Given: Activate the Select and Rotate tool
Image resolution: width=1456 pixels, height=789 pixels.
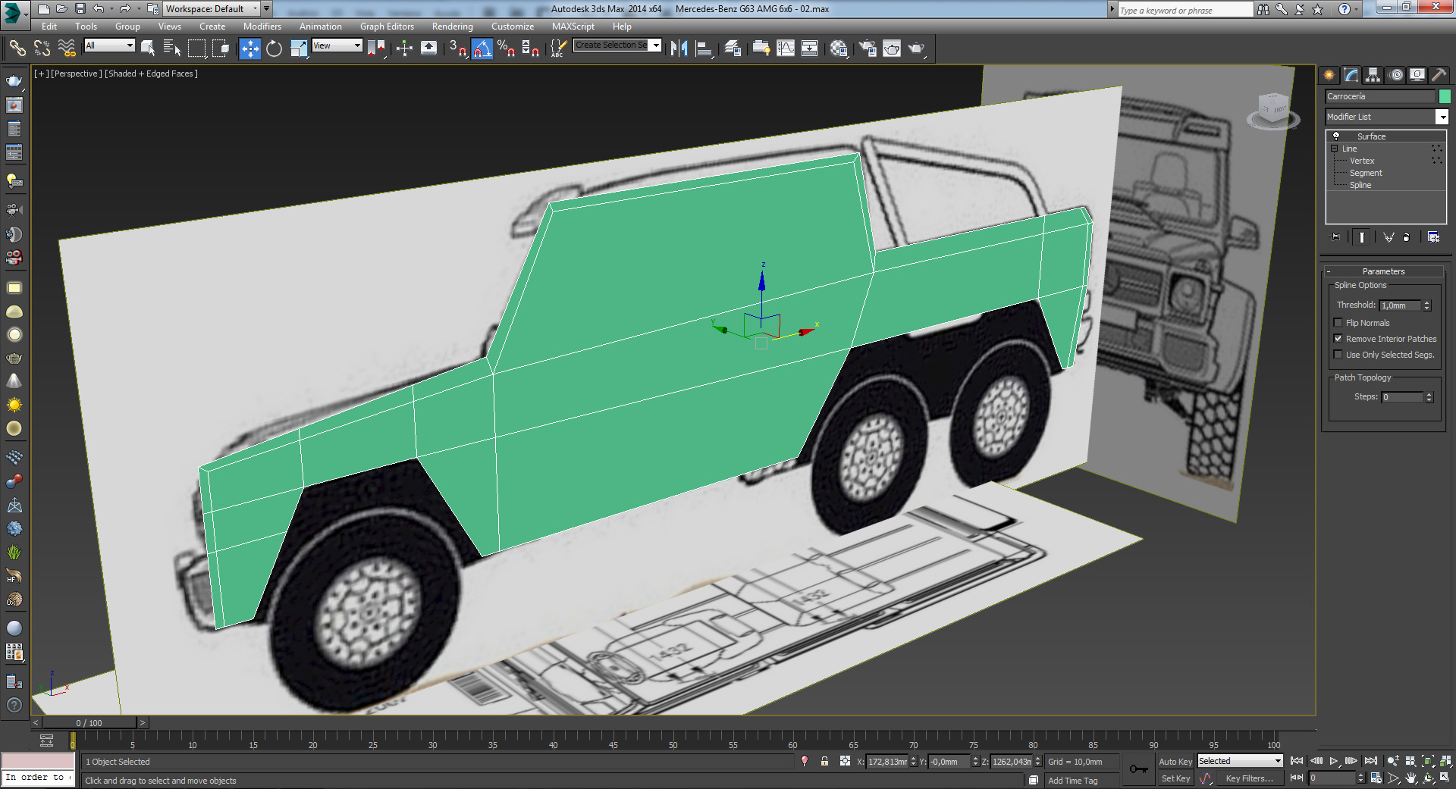Looking at the screenshot, I should (274, 49).
